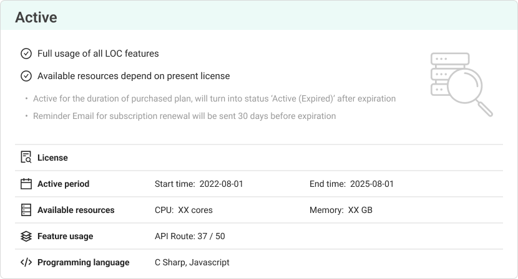This screenshot has width=518, height=279.
Task: Click the code brackets icon for Programming language
Action: click(26, 262)
